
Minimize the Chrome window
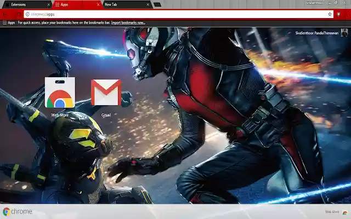click(329, 3)
